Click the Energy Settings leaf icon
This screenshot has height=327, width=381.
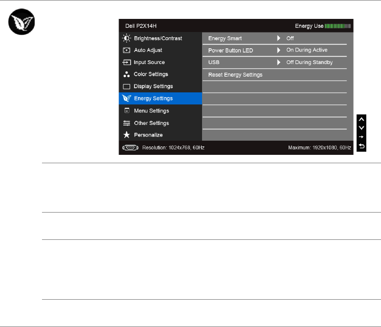coord(126,98)
